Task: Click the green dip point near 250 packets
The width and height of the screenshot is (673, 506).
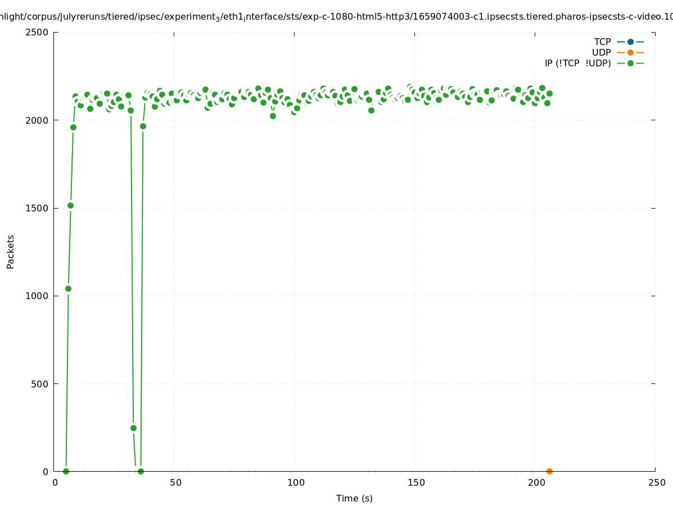Action: coord(133,428)
